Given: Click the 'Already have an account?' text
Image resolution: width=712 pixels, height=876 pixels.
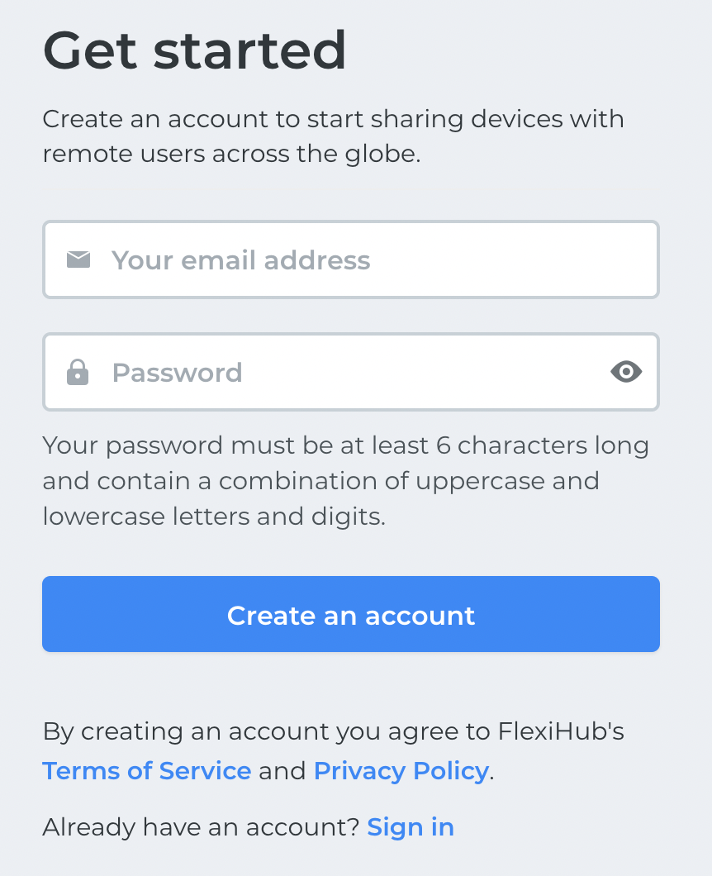Looking at the screenshot, I should point(201,826).
